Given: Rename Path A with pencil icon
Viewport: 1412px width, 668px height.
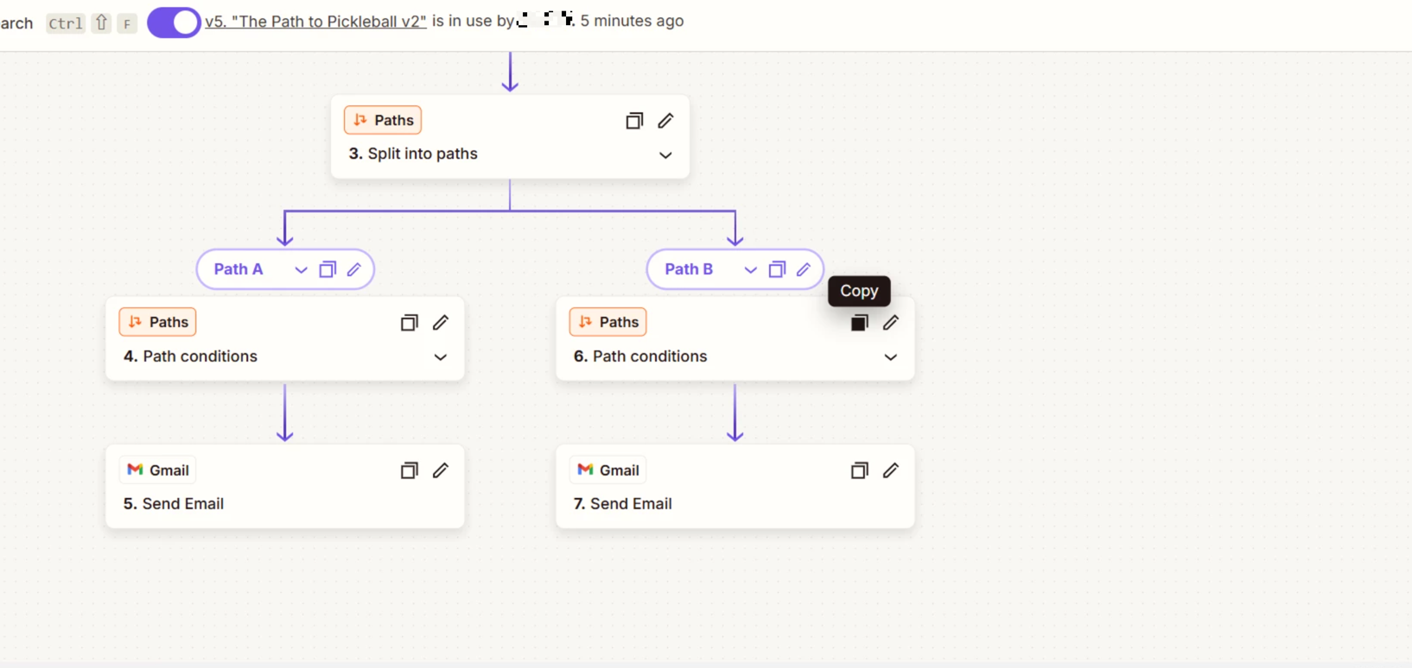Looking at the screenshot, I should pyautogui.click(x=354, y=270).
